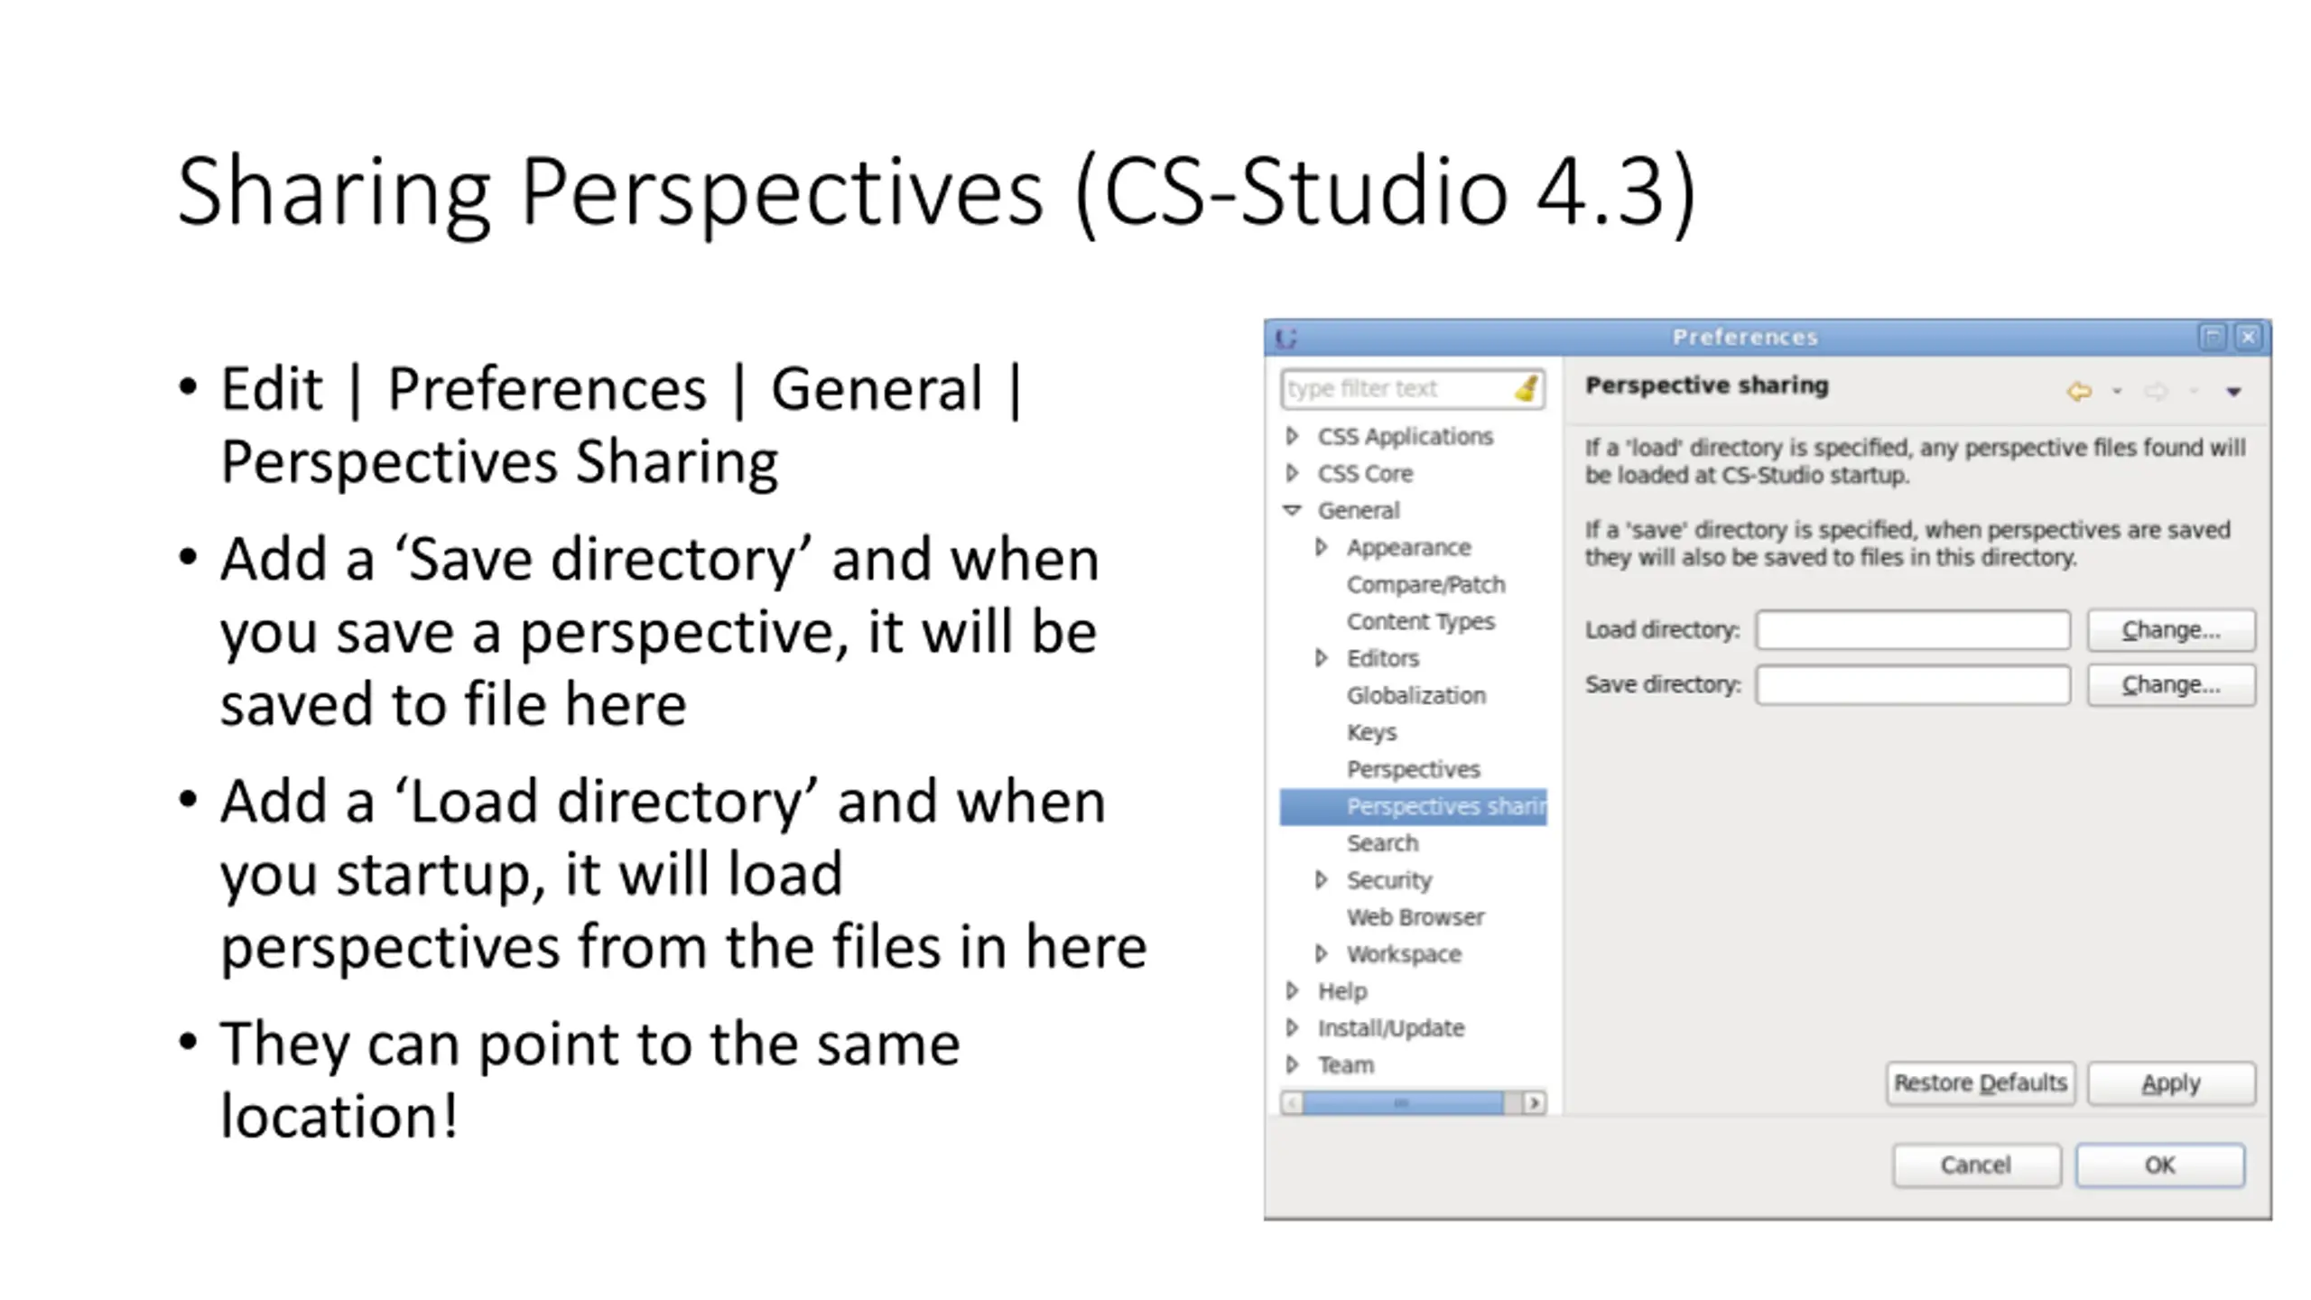2311x1300 pixels.
Task: Click the CS-Studio icon in the Preferences title bar
Action: tap(1286, 338)
